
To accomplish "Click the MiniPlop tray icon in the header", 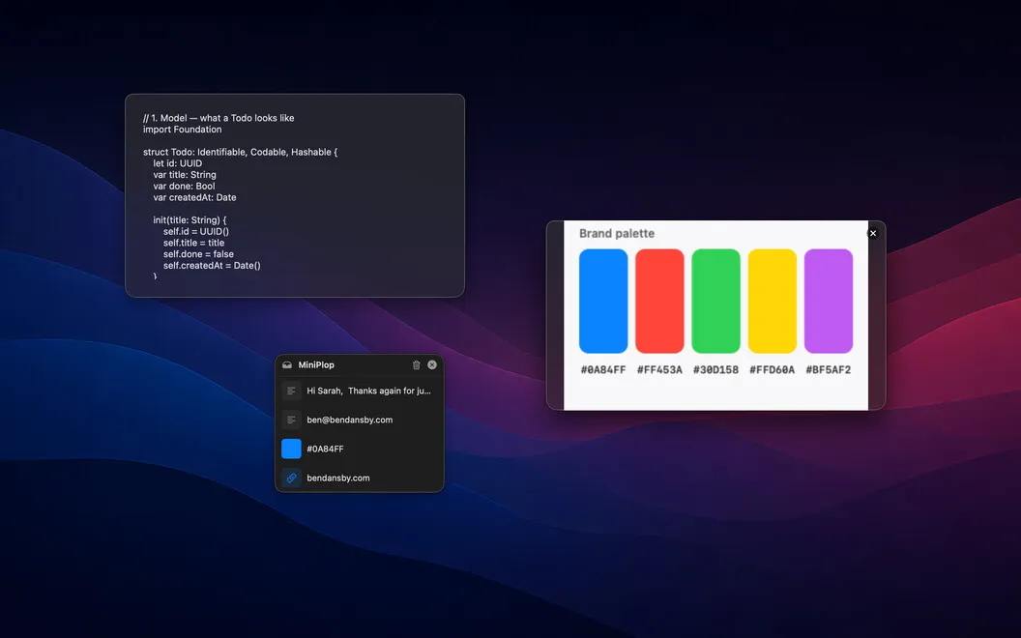I will pyautogui.click(x=287, y=365).
